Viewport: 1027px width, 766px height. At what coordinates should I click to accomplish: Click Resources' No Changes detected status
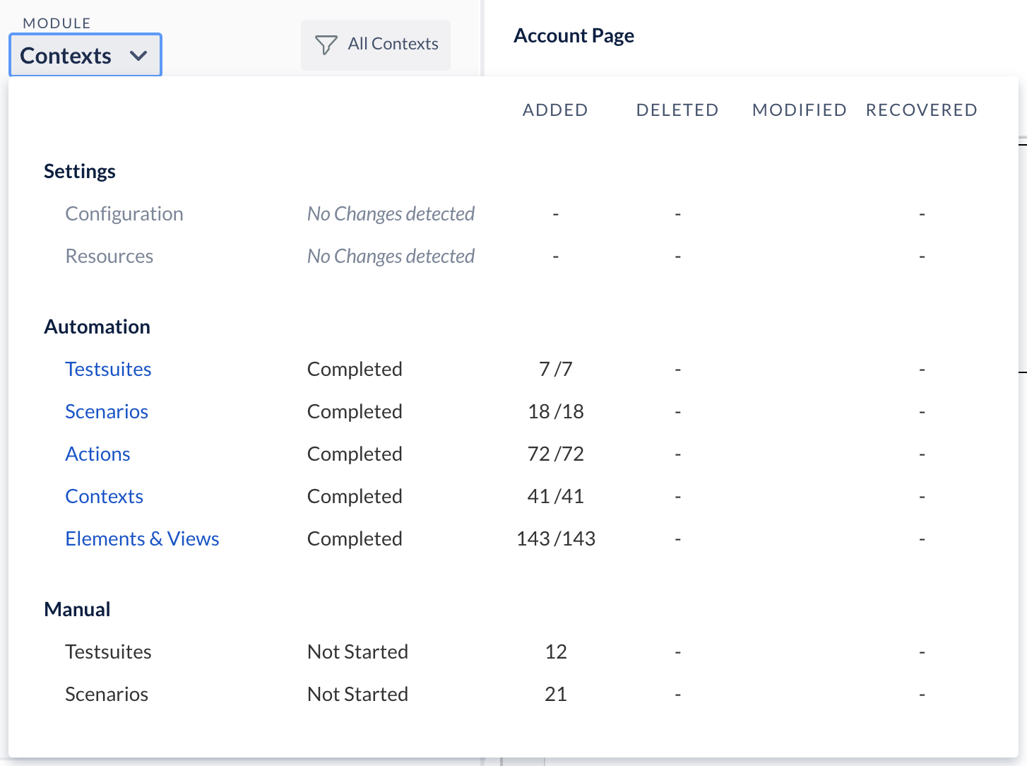(x=391, y=256)
